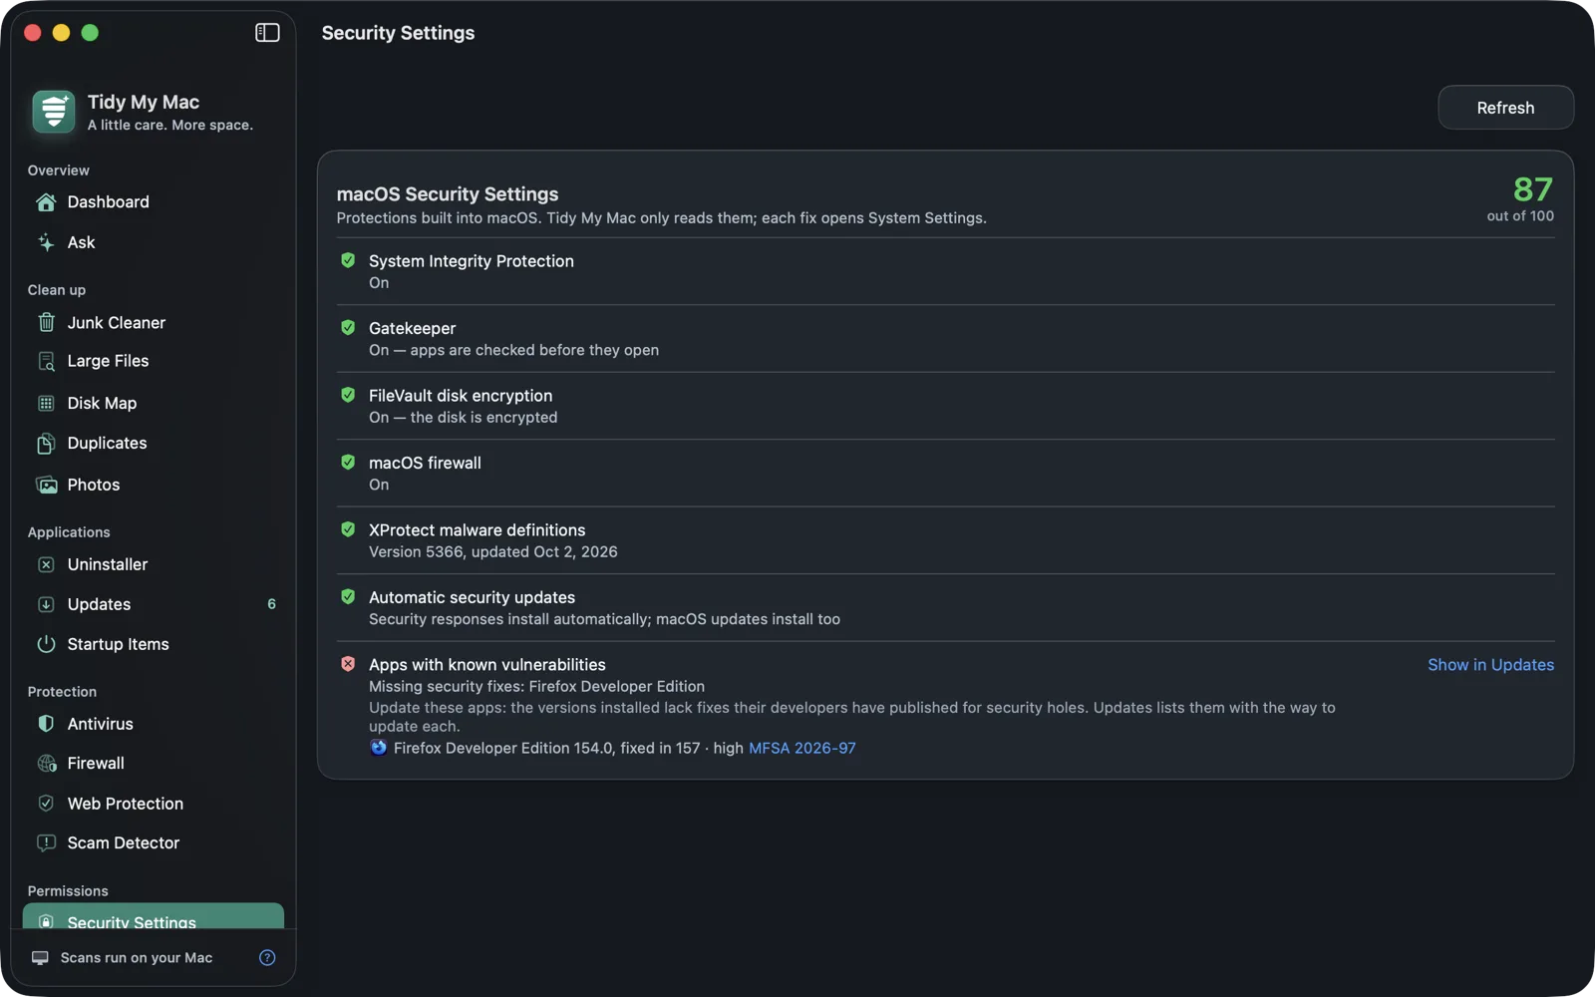Click 'Scans run on your Mac' status text
The height and width of the screenshot is (997, 1595).
(x=137, y=958)
